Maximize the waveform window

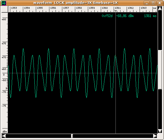click(153, 3)
